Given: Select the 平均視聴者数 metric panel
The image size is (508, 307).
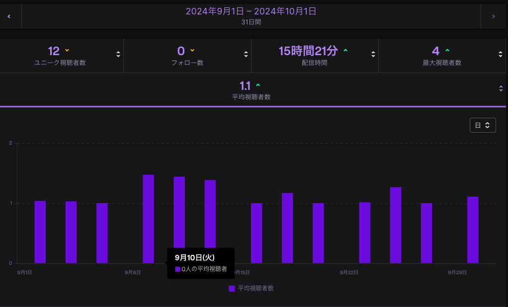Looking at the screenshot, I should pyautogui.click(x=251, y=90).
